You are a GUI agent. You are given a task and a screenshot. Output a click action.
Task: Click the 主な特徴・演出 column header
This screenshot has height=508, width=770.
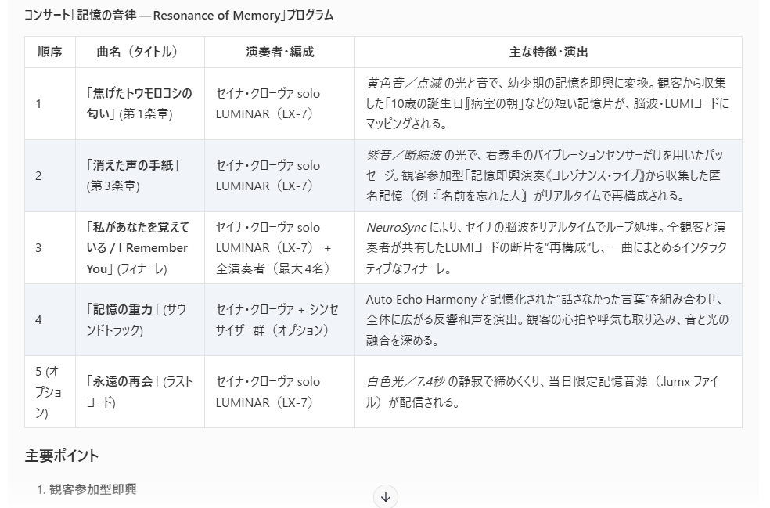point(548,52)
